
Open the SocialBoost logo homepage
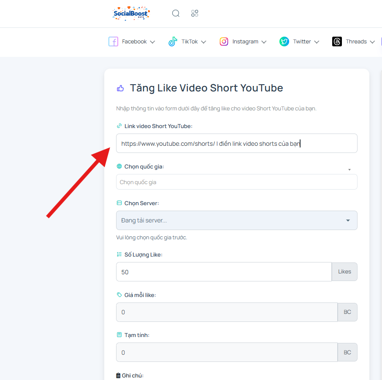(x=131, y=13)
